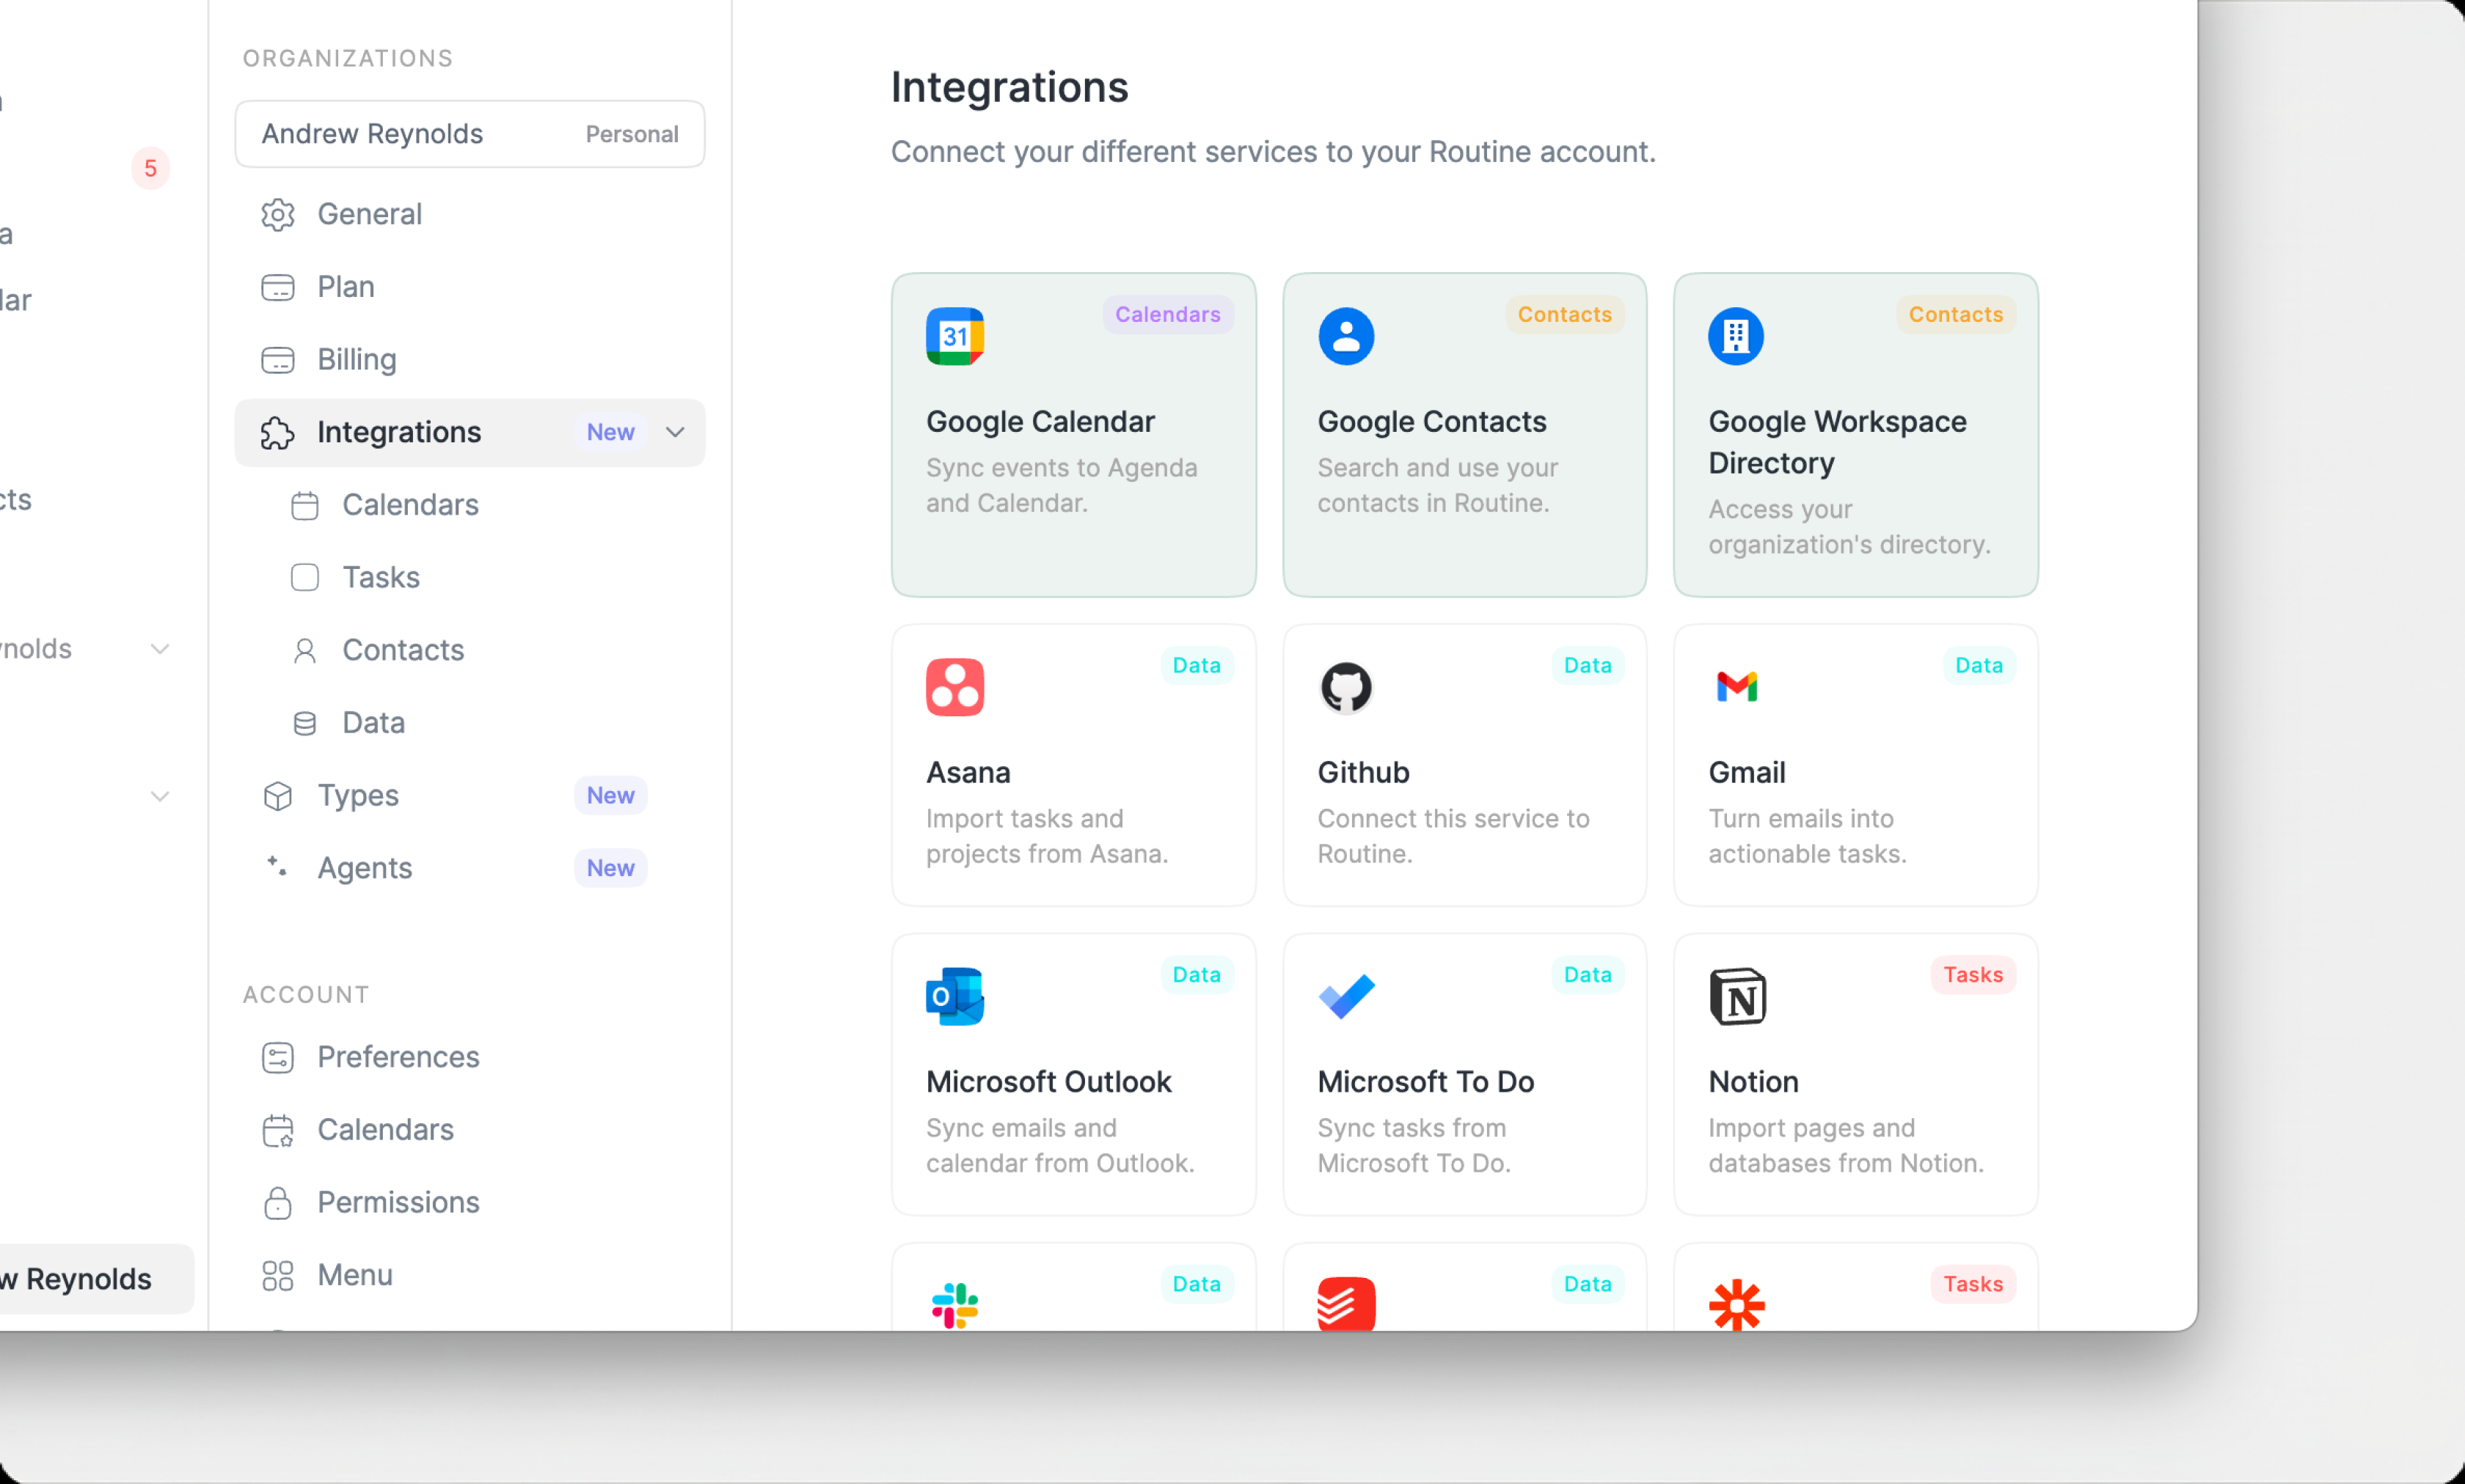Viewport: 2465px width, 1484px height.
Task: Select Integrations in the settings sidebar
Action: click(470, 433)
